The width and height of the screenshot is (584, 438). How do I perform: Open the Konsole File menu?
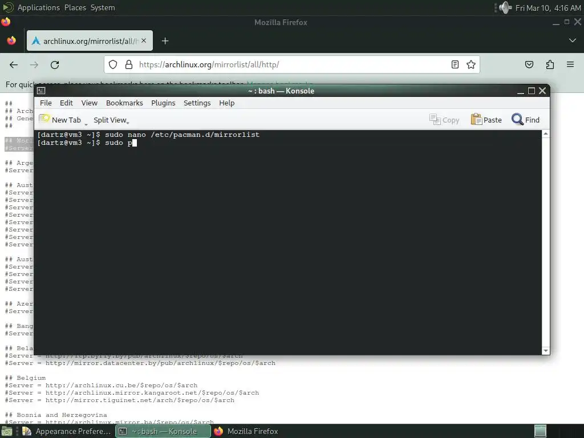46,103
